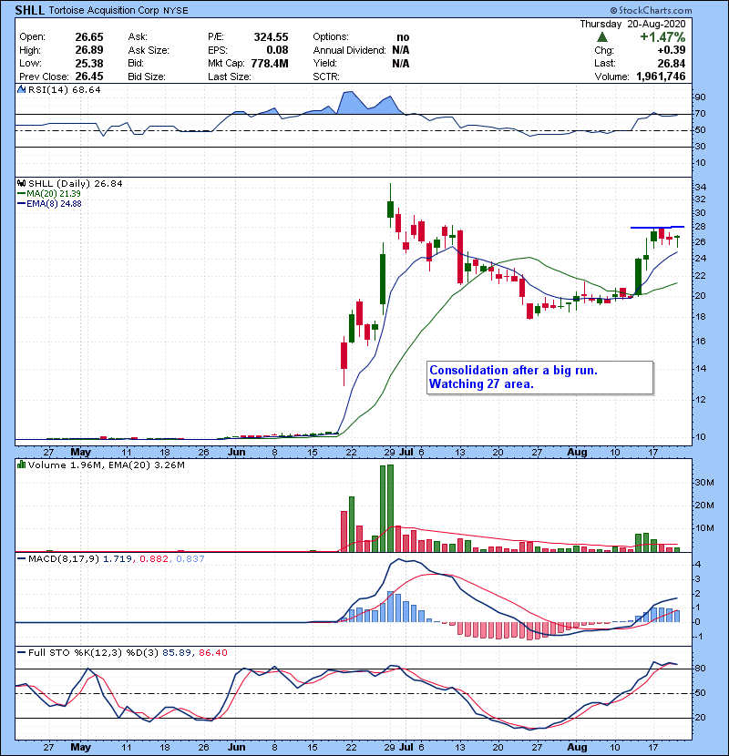This screenshot has height=756, width=729.
Task: Click the Volume bar chart icon
Action: pos(22,465)
